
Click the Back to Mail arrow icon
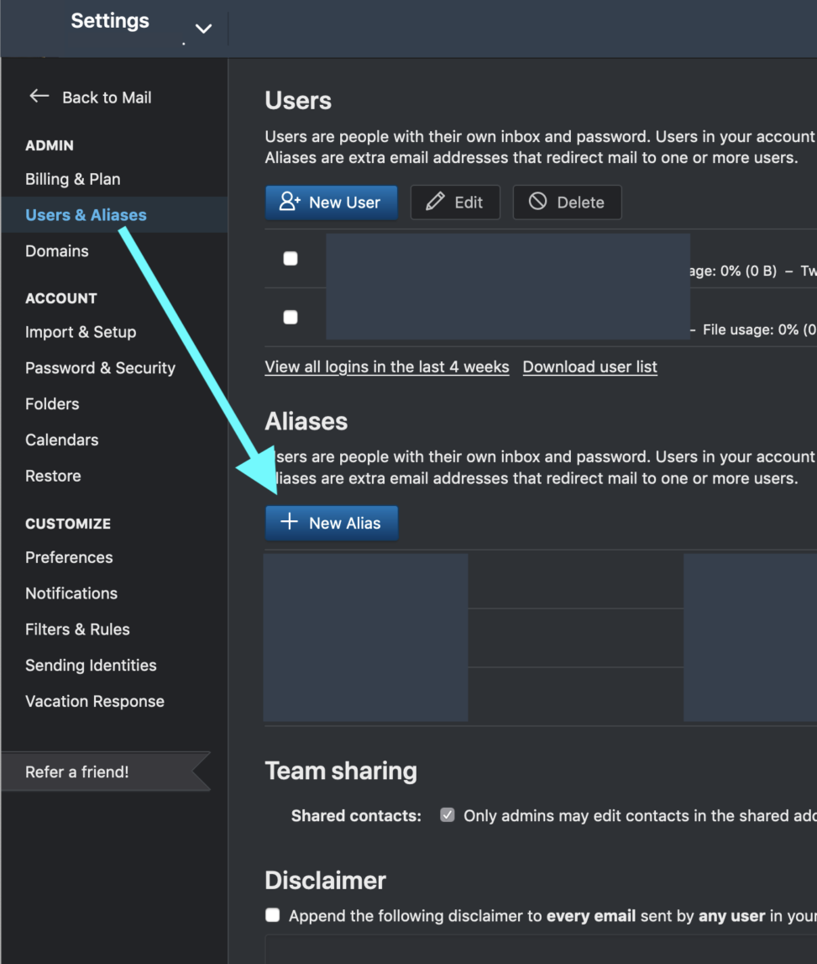[x=39, y=96]
